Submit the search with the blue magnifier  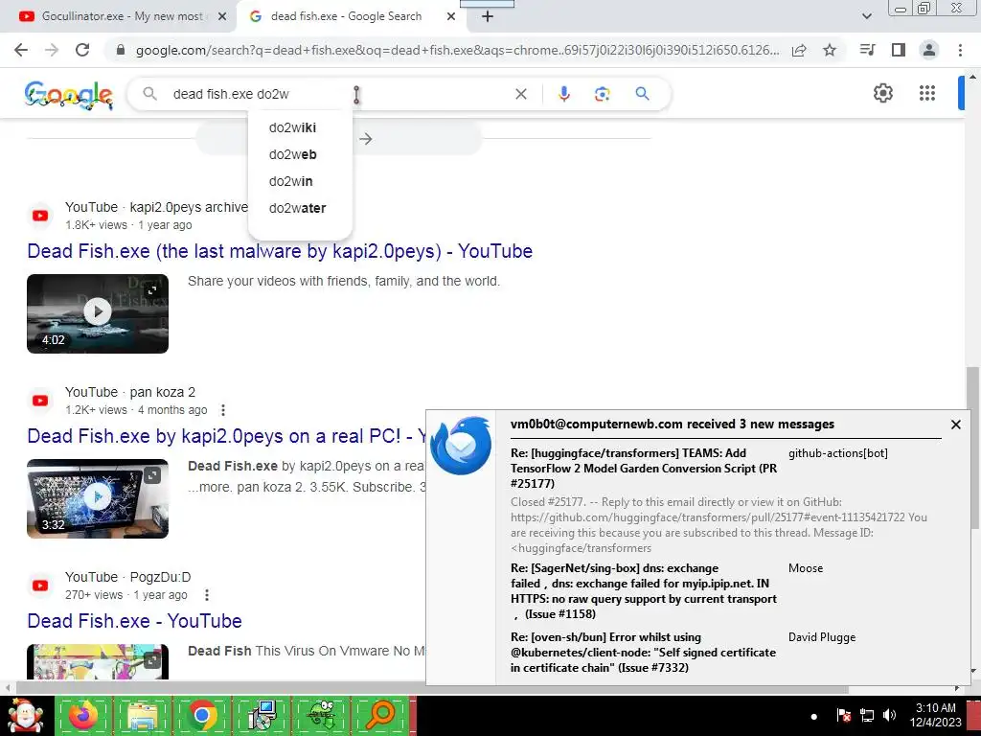pyautogui.click(x=642, y=94)
